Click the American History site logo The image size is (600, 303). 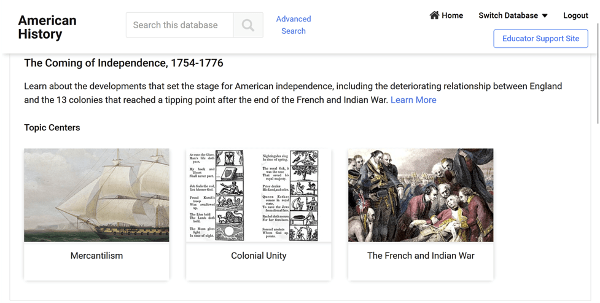point(47,27)
